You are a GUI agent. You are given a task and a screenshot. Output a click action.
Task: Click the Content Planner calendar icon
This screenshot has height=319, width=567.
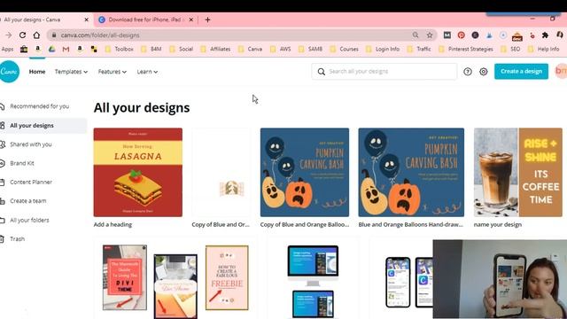coord(2,182)
